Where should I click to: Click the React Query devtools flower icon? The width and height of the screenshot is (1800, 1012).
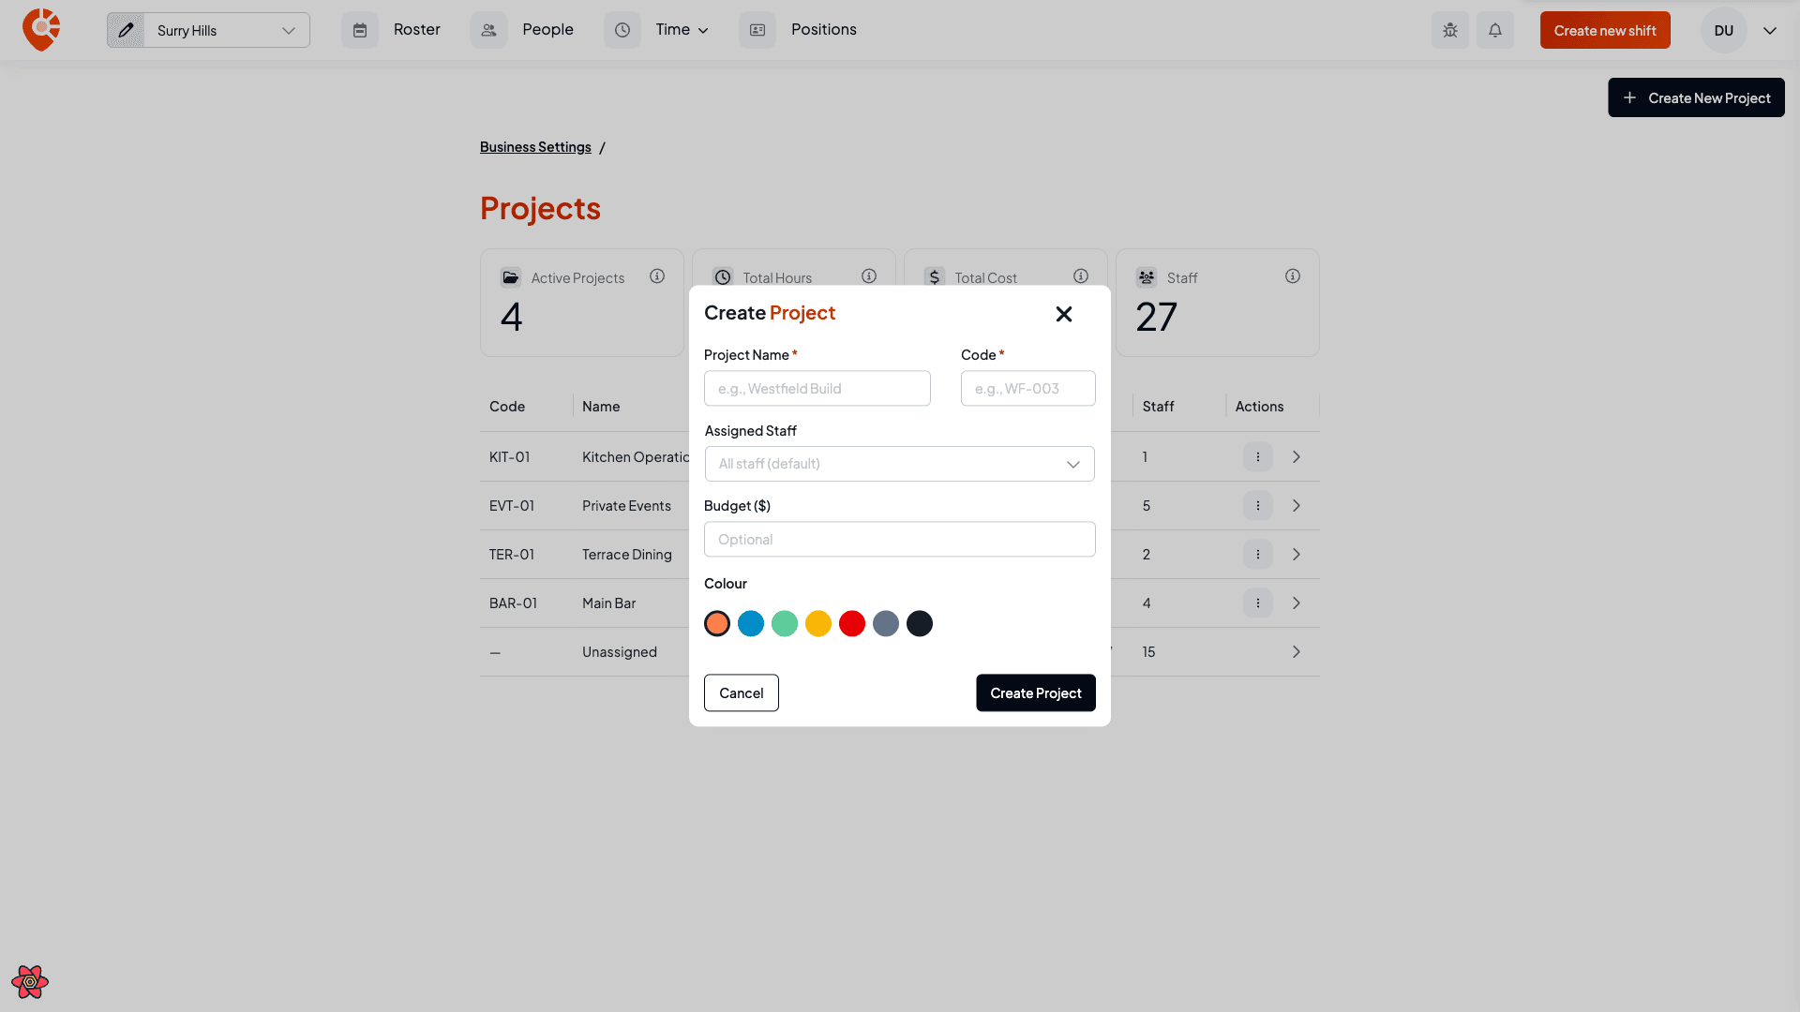coord(30,982)
